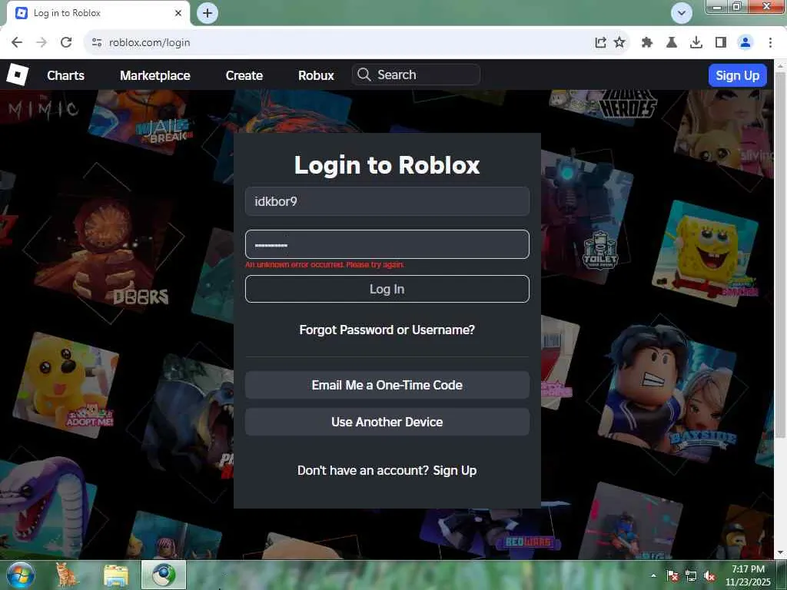Click the Adopt Me game thumbnail

click(66, 386)
